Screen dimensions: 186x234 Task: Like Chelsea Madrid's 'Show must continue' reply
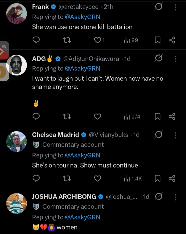pos(97,178)
